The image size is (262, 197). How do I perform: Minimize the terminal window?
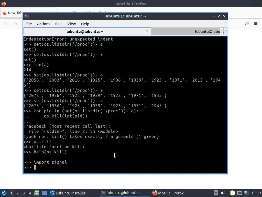tap(214, 16)
